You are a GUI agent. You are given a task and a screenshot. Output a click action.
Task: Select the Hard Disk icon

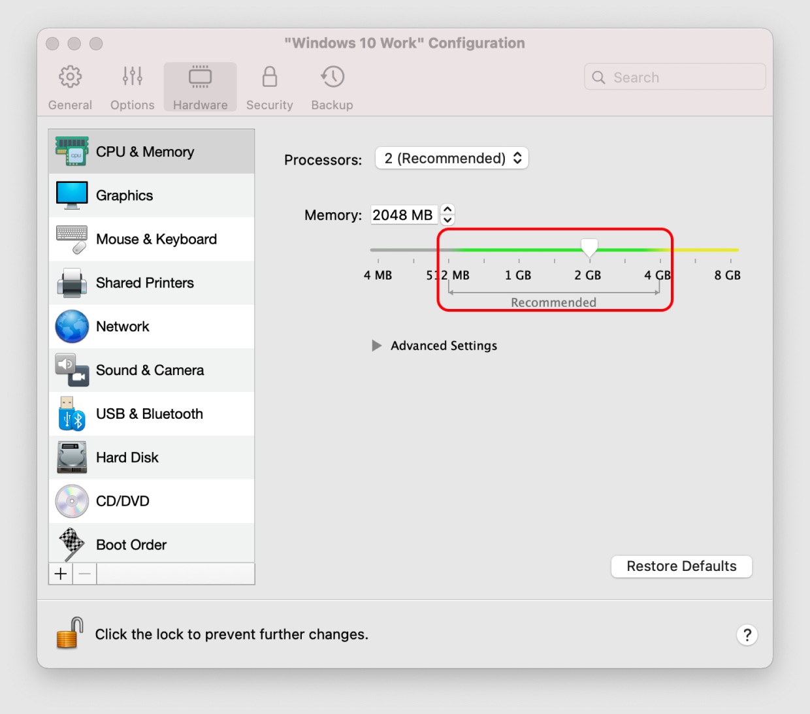(x=72, y=457)
